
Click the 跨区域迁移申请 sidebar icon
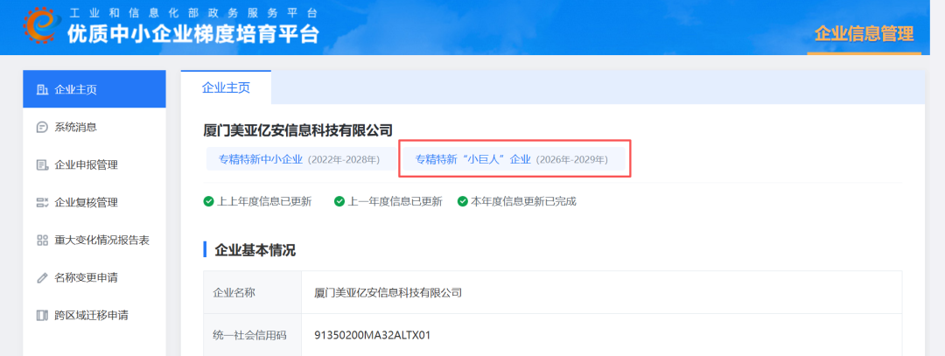coord(42,315)
